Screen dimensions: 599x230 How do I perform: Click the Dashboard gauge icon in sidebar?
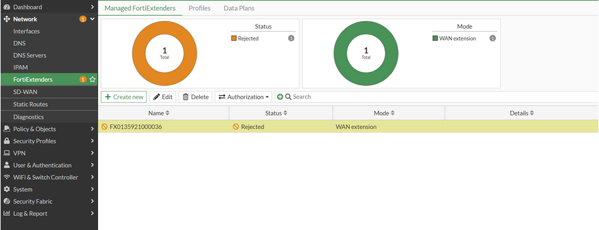[7, 7]
